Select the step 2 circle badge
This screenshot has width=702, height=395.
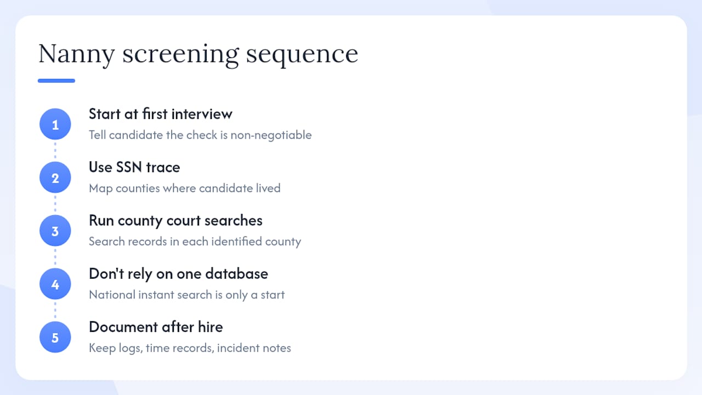(x=55, y=178)
